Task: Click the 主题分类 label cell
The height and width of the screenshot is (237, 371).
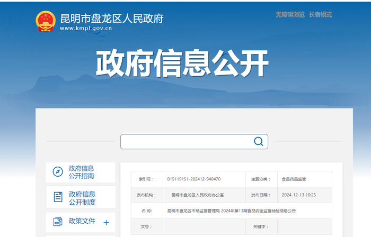Action: tap(261, 179)
